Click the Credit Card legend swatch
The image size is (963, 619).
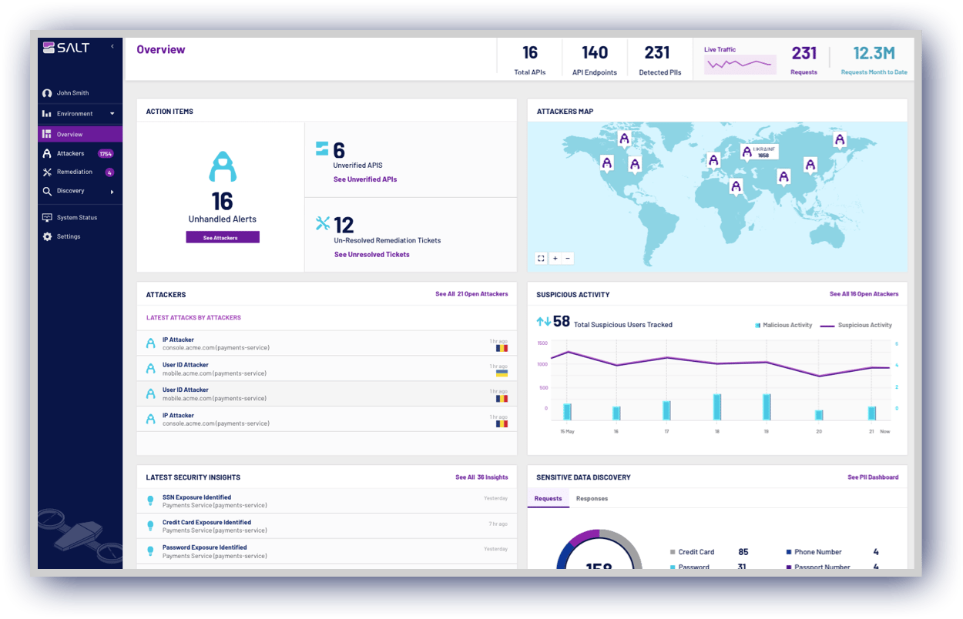[x=673, y=552]
